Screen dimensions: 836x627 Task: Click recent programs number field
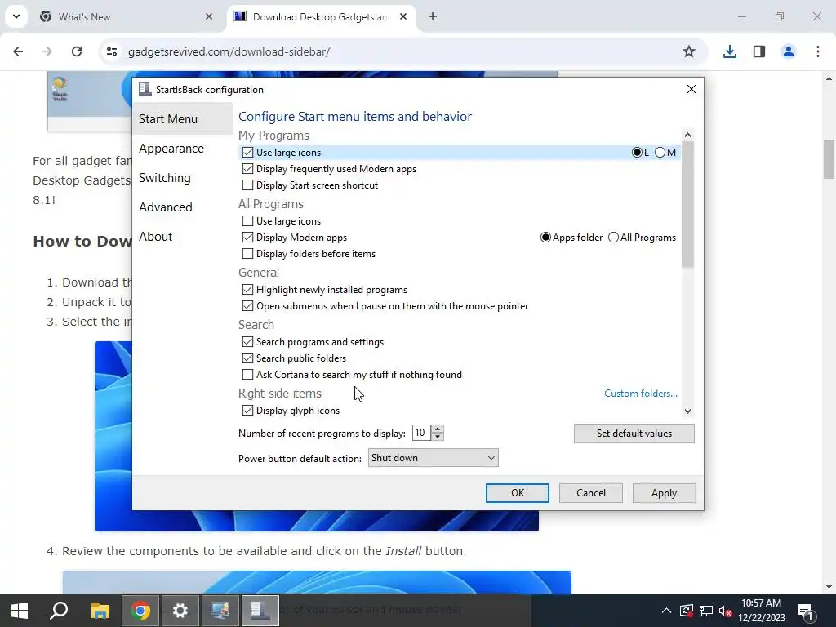coord(421,433)
